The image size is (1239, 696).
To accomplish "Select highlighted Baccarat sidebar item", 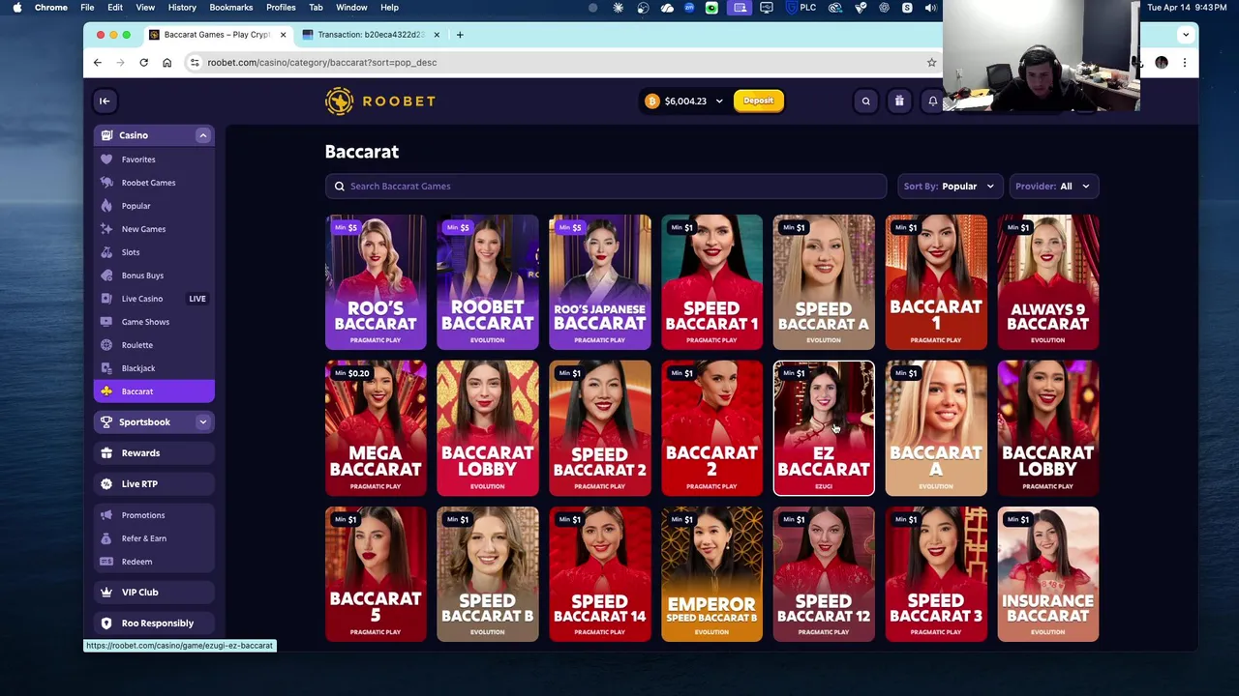I will point(154,391).
